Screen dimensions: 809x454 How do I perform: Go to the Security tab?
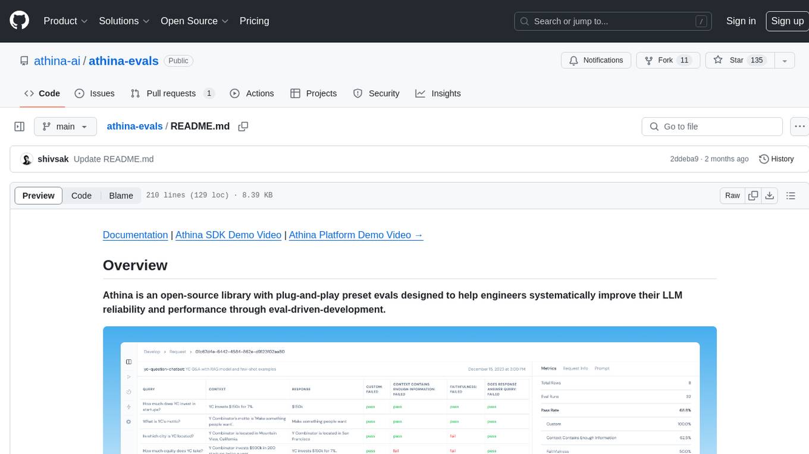376,93
